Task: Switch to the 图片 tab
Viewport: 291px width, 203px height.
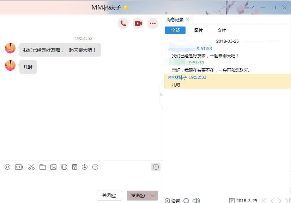Action: point(199,30)
